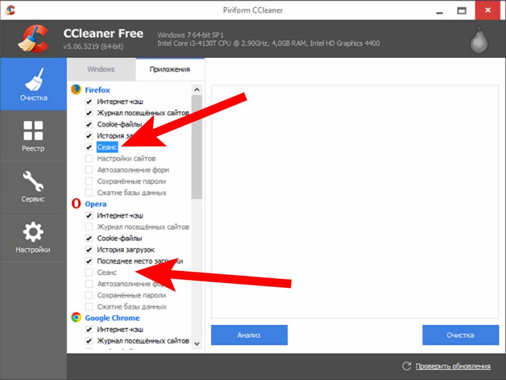Enable Opera Журнал посещённых сайтов
This screenshot has height=380, width=506.
point(89,227)
